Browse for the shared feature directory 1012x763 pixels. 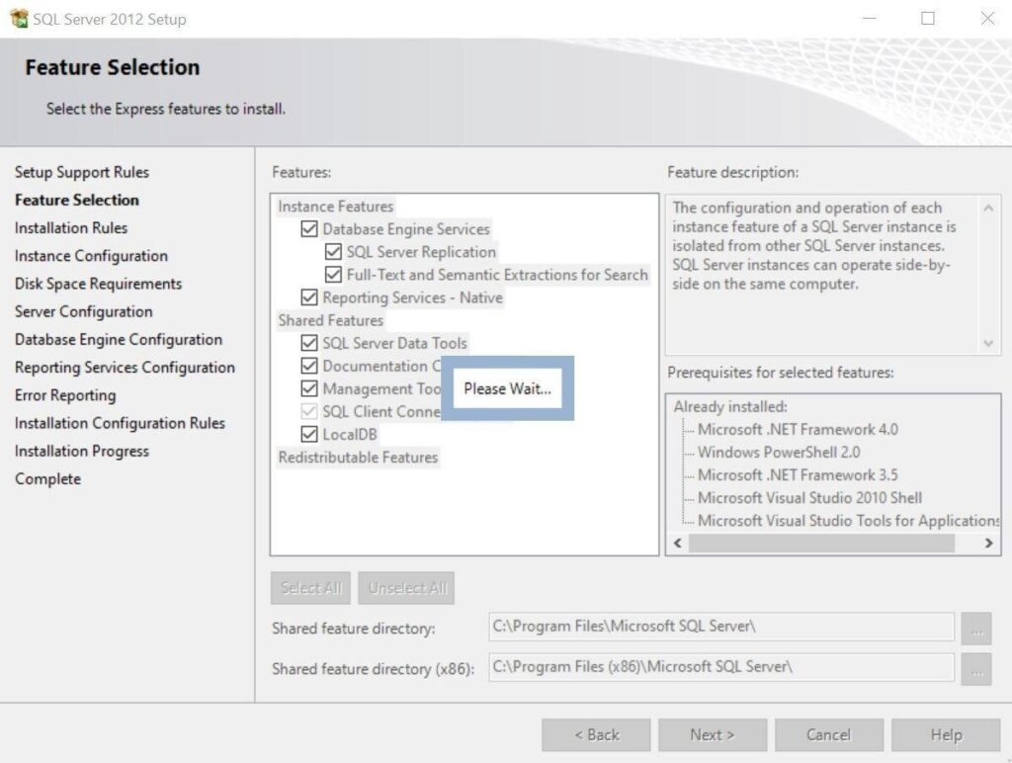(976, 628)
